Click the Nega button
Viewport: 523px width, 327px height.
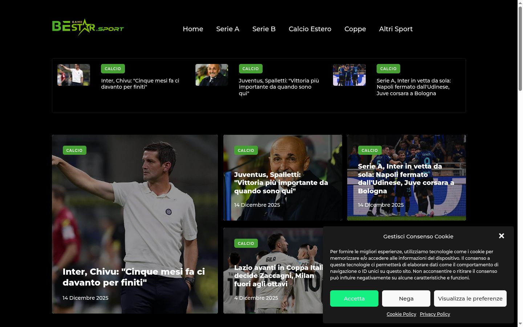406,298
